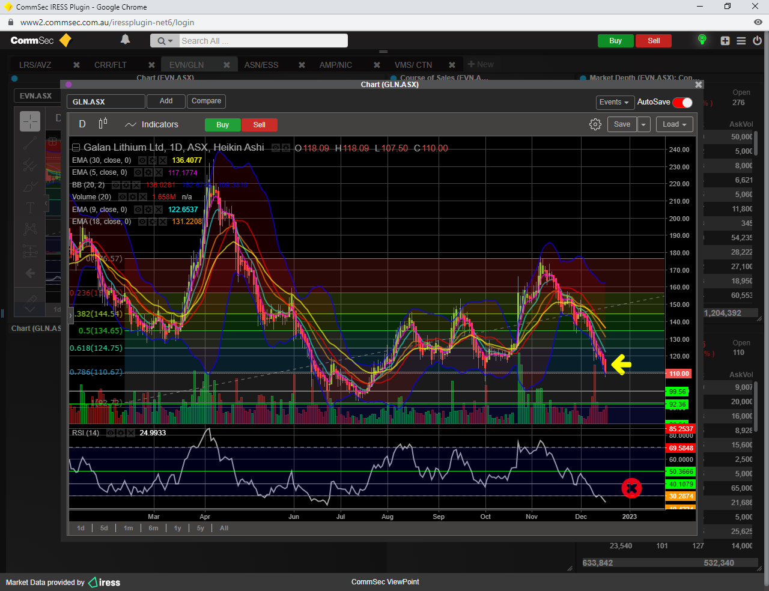This screenshot has height=591, width=769.
Task: Remove the EMA 30 indicator
Action: (x=162, y=160)
